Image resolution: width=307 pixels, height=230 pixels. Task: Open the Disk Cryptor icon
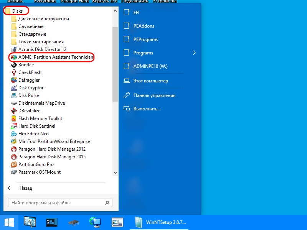click(x=14, y=88)
